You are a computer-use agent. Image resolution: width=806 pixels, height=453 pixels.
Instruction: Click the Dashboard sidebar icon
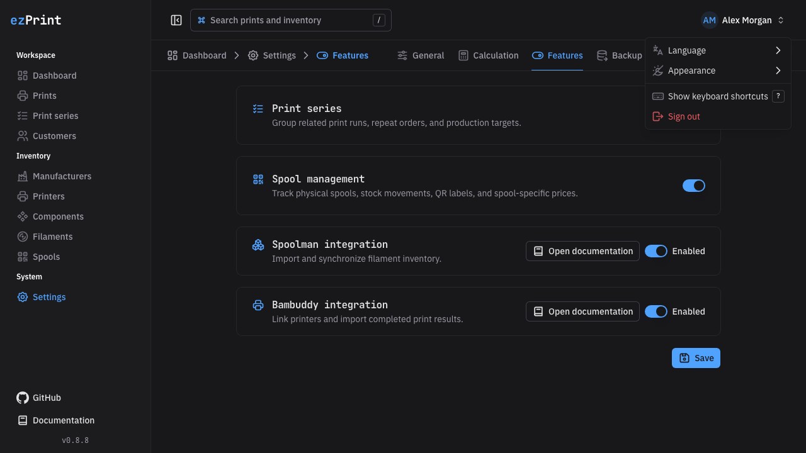coord(23,75)
